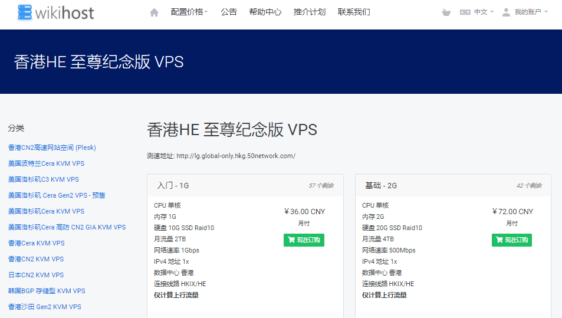Go to the home icon in navbar
The image size is (562, 318).
(154, 12)
